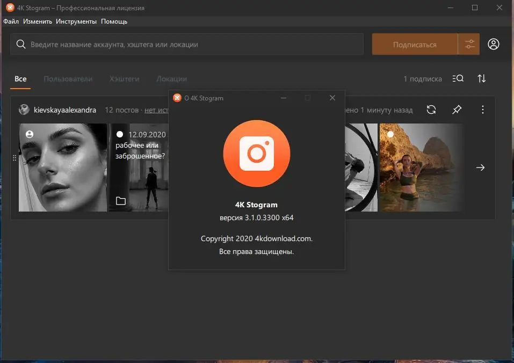Open the account profile icon
514x363 pixels.
coord(494,44)
